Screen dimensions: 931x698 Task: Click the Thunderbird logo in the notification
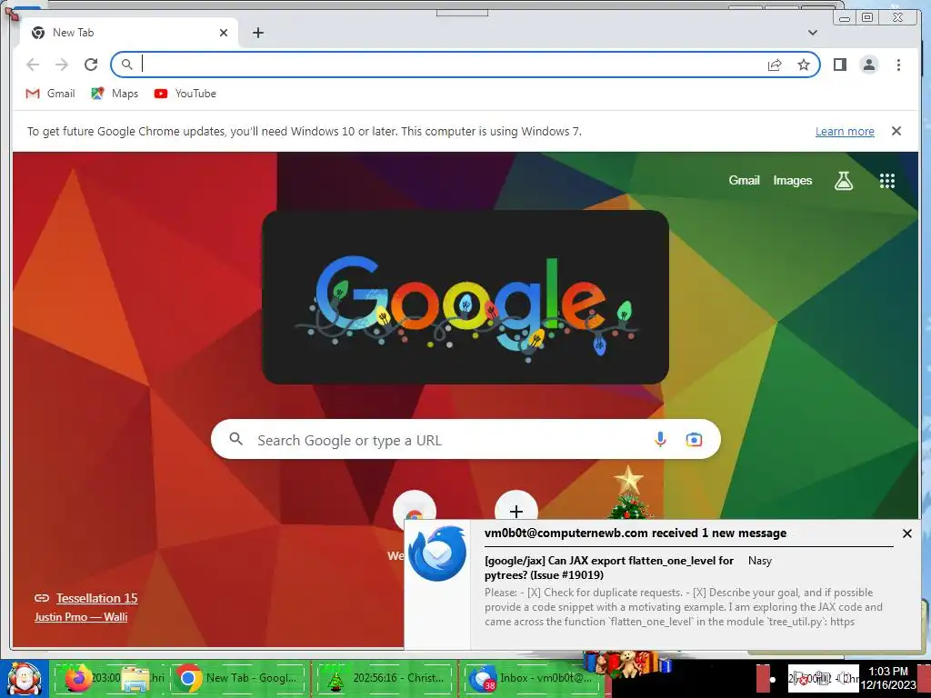point(437,553)
